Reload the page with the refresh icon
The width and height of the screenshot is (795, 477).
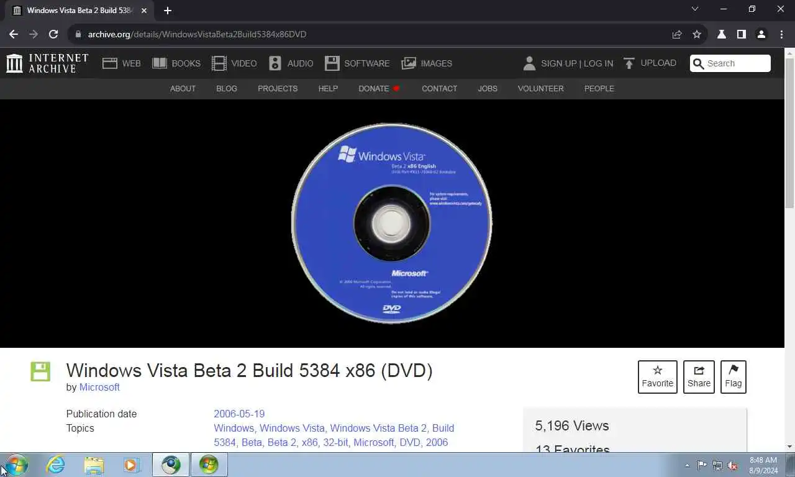tap(53, 34)
